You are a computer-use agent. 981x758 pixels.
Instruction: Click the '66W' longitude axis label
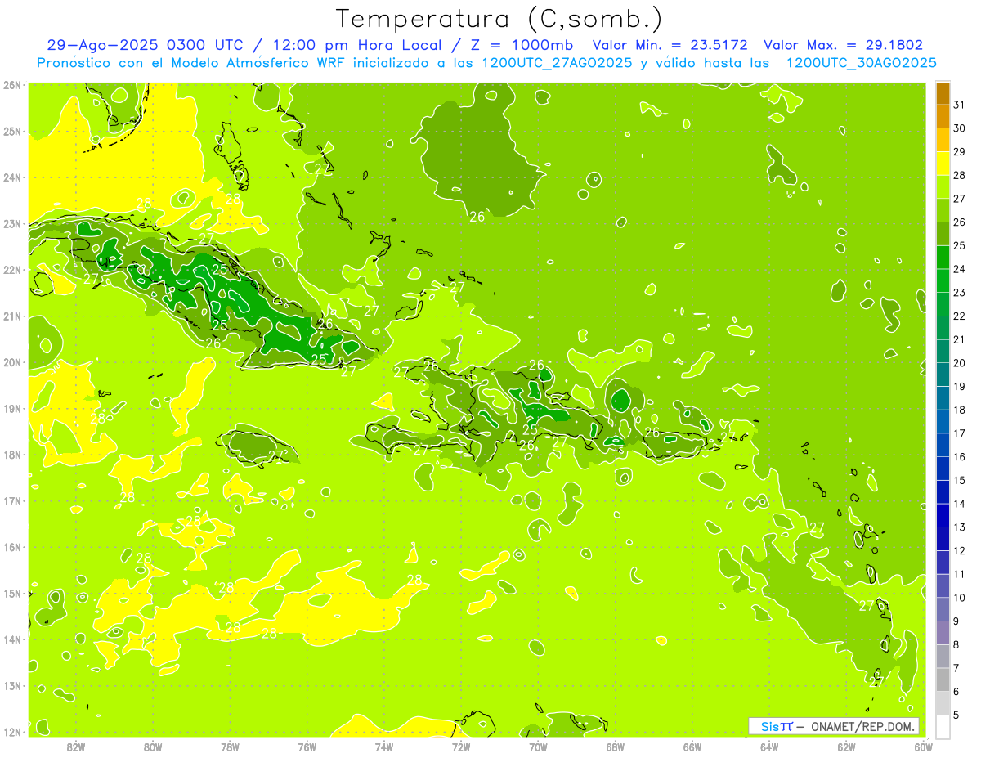pos(692,747)
